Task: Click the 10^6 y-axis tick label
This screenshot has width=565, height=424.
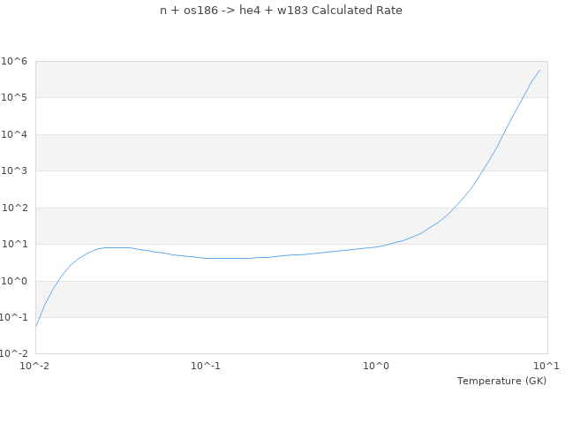Action: click(15, 61)
